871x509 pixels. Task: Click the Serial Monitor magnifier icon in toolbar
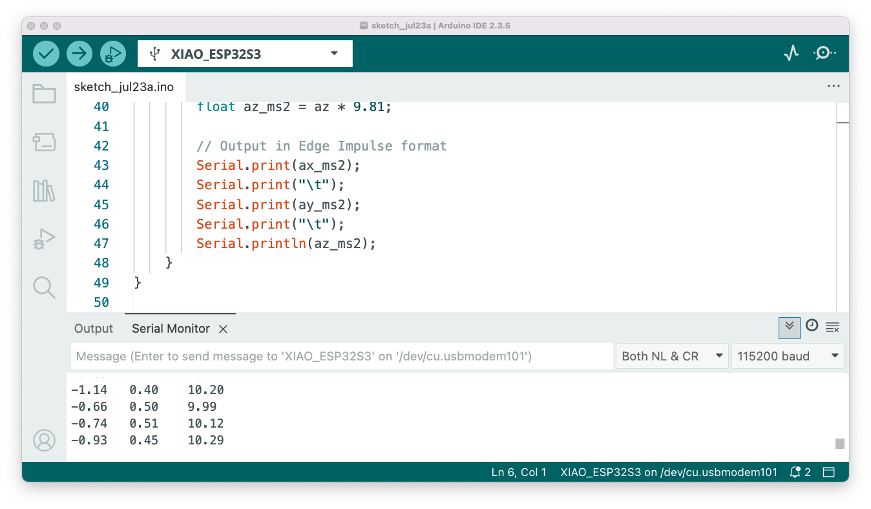[824, 54]
